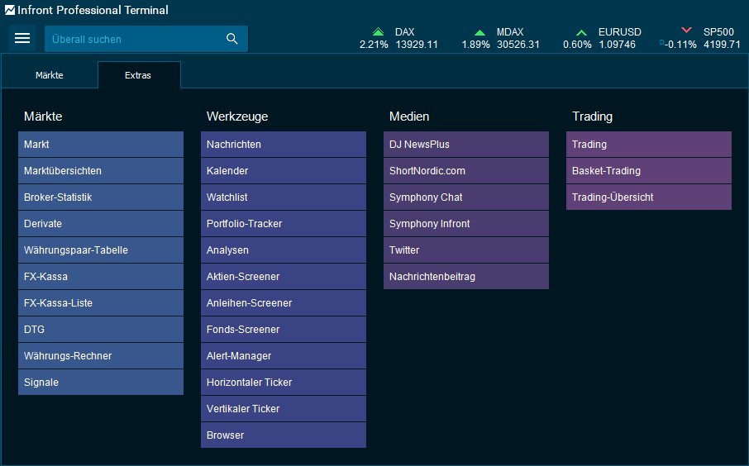Click the EURUSD up-arrow indicator
The height and width of the screenshot is (466, 749).
tap(582, 32)
